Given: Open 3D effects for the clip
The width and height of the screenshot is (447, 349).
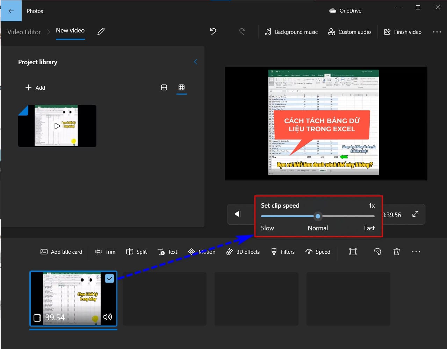Looking at the screenshot, I should [x=243, y=252].
